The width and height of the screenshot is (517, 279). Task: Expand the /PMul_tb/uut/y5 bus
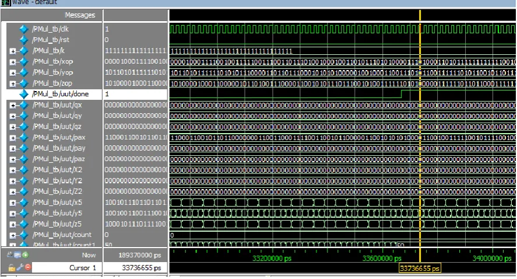point(12,214)
